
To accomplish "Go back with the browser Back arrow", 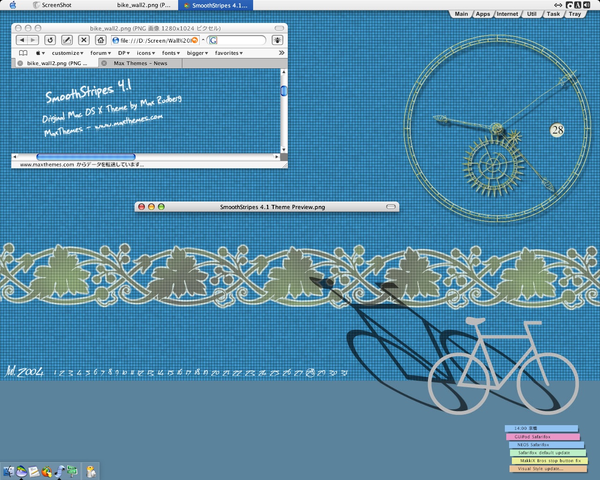I will 22,40.
